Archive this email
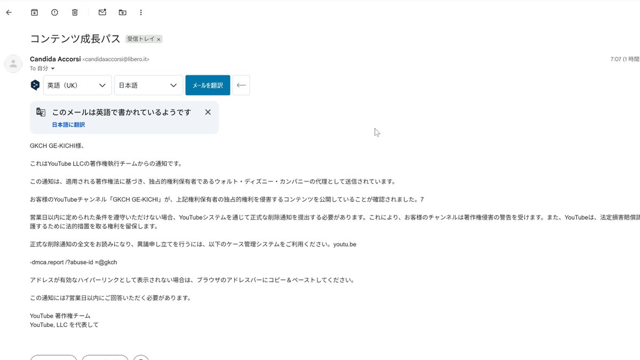 35,12
